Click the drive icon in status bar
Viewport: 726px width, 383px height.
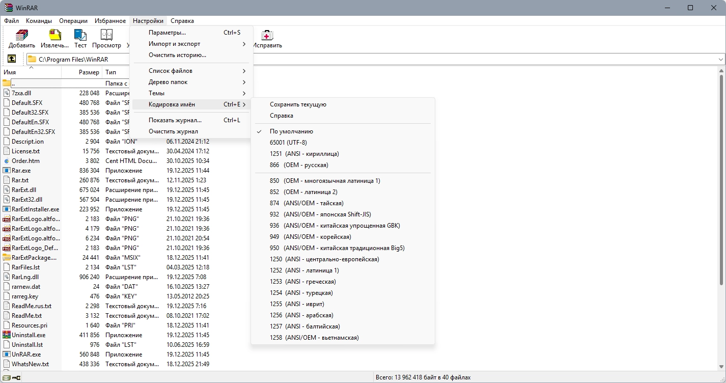(x=7, y=377)
